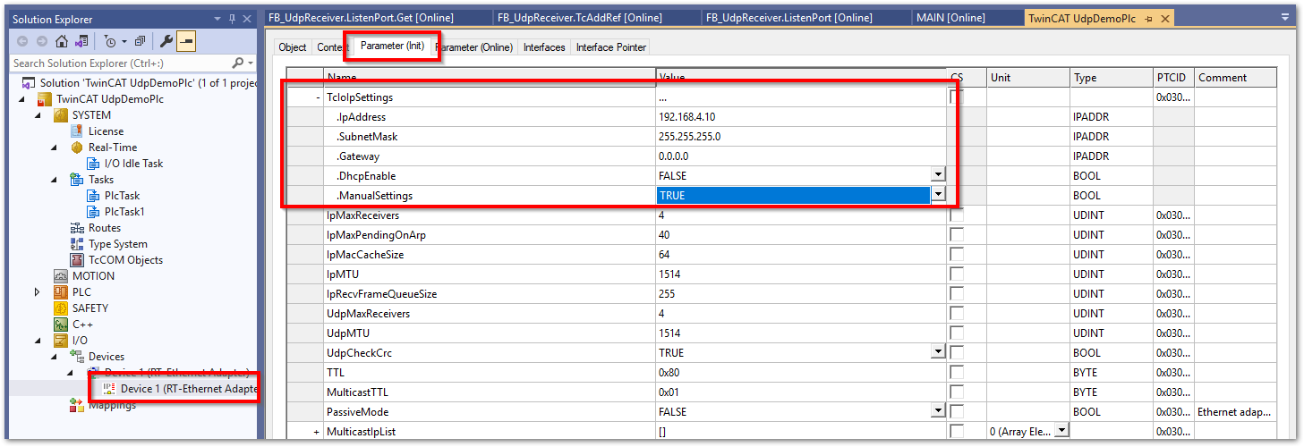1304x447 pixels.
Task: Click the Type System icon
Action: [x=77, y=244]
